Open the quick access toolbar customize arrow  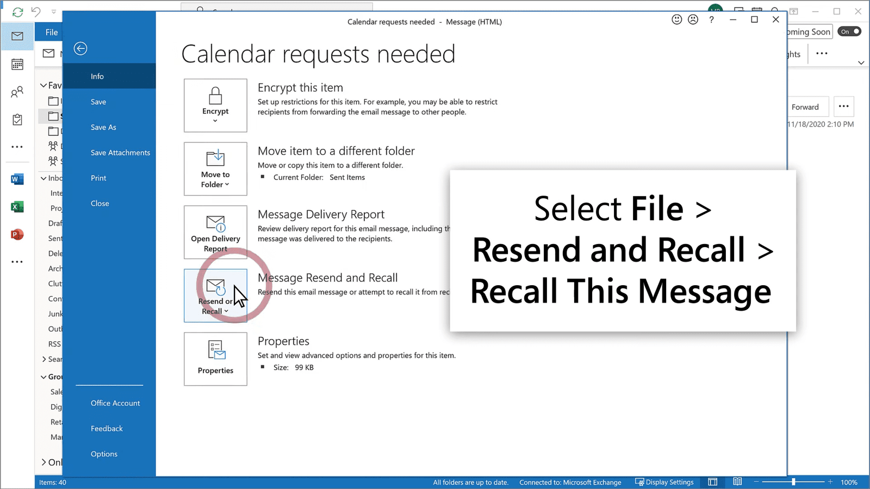[x=53, y=11]
